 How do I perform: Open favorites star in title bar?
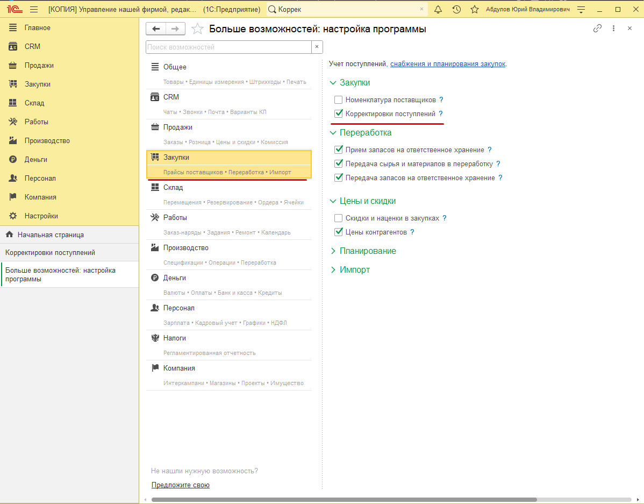coord(474,9)
